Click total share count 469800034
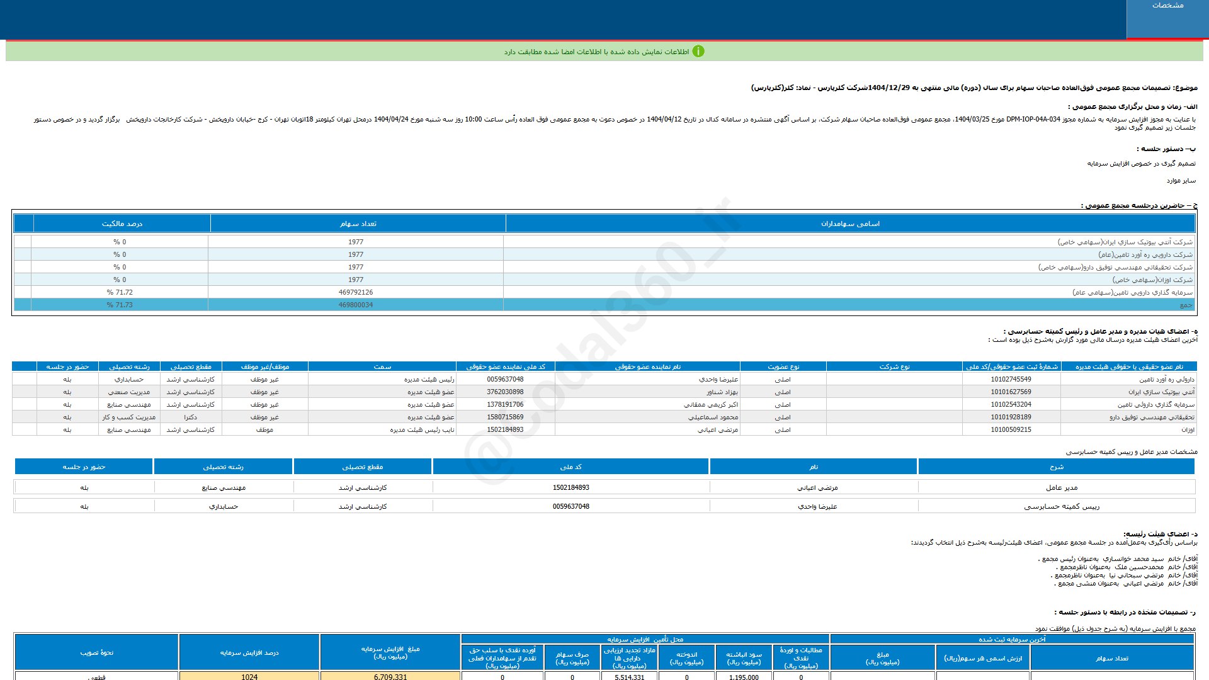Screen dimensions: 1209x680 356,305
